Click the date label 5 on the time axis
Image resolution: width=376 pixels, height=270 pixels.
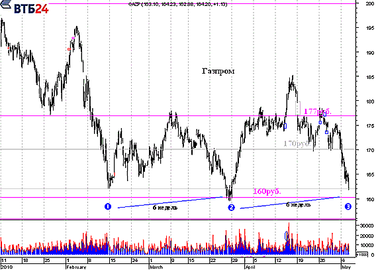click(256, 261)
